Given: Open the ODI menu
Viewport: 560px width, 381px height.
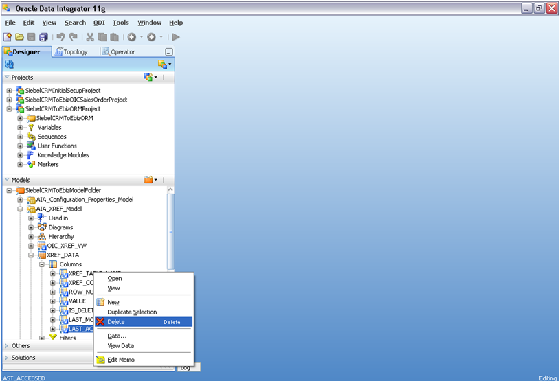Looking at the screenshot, I should (99, 23).
